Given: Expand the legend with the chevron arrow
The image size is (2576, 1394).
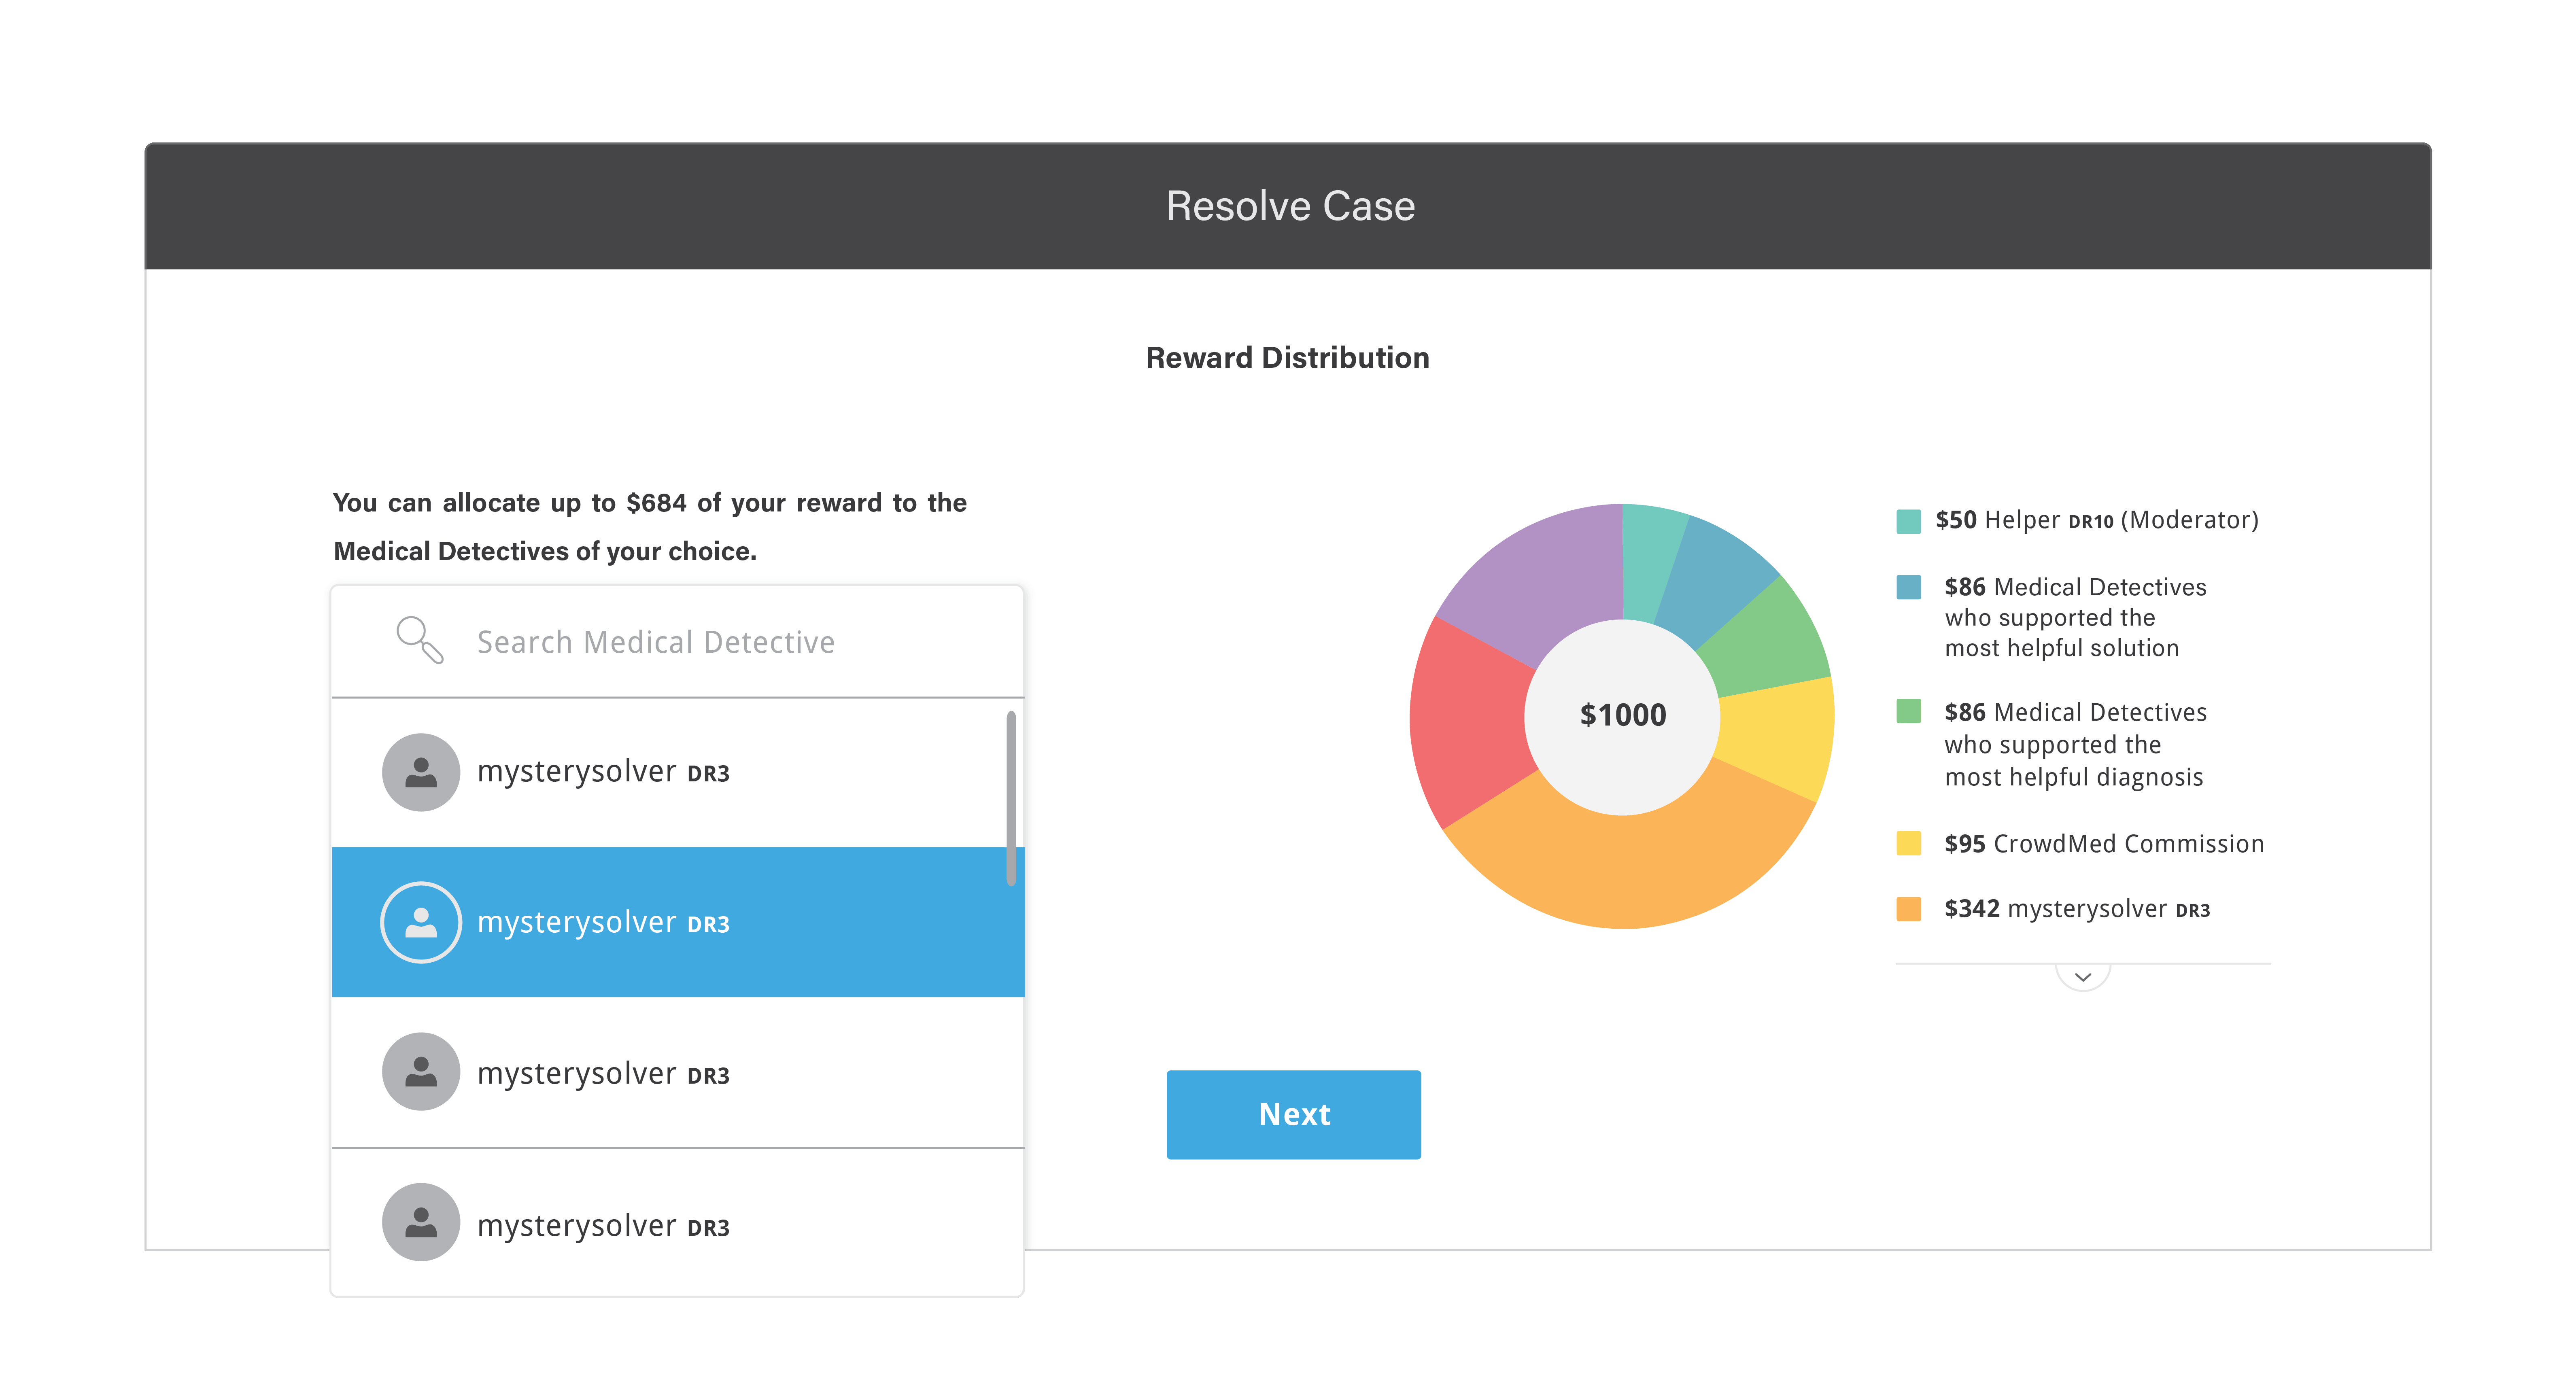Looking at the screenshot, I should point(2083,977).
